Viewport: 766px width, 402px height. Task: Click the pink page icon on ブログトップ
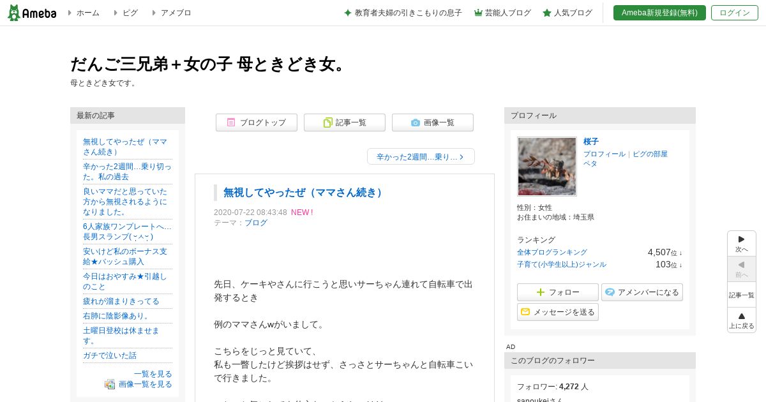tap(231, 123)
